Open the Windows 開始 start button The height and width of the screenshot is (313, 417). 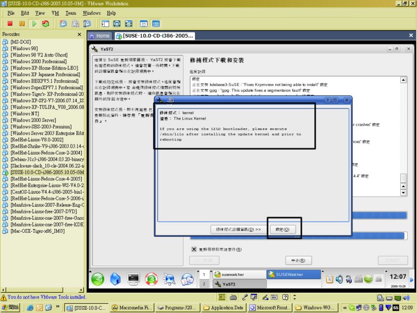click(11, 307)
